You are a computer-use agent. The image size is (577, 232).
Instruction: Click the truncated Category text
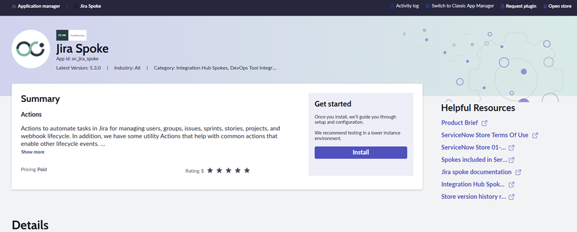pos(215,68)
